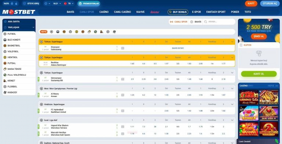This screenshot has width=282, height=144.
Task: Open the Hot Fruits casino game thumbnail
Action: (x=249, y=129)
